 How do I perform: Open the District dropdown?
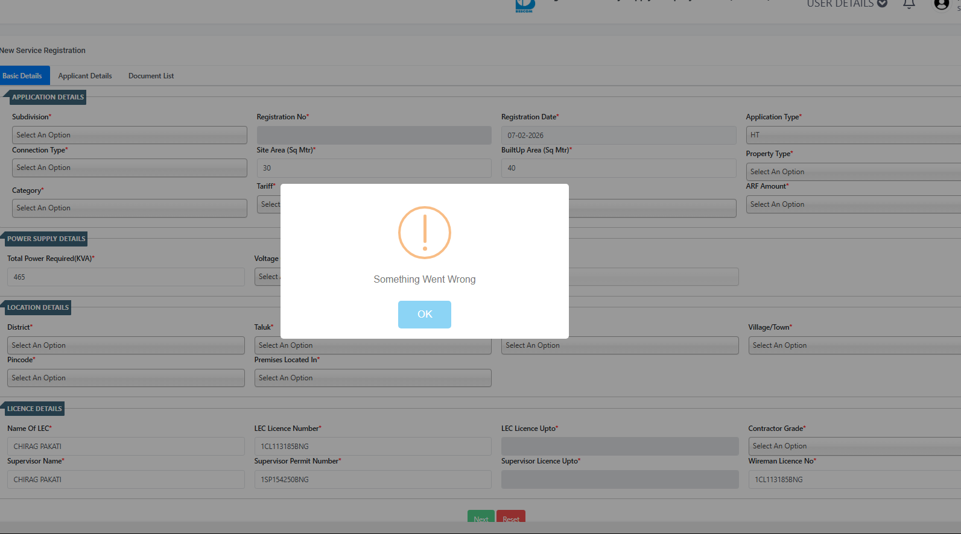pos(126,345)
